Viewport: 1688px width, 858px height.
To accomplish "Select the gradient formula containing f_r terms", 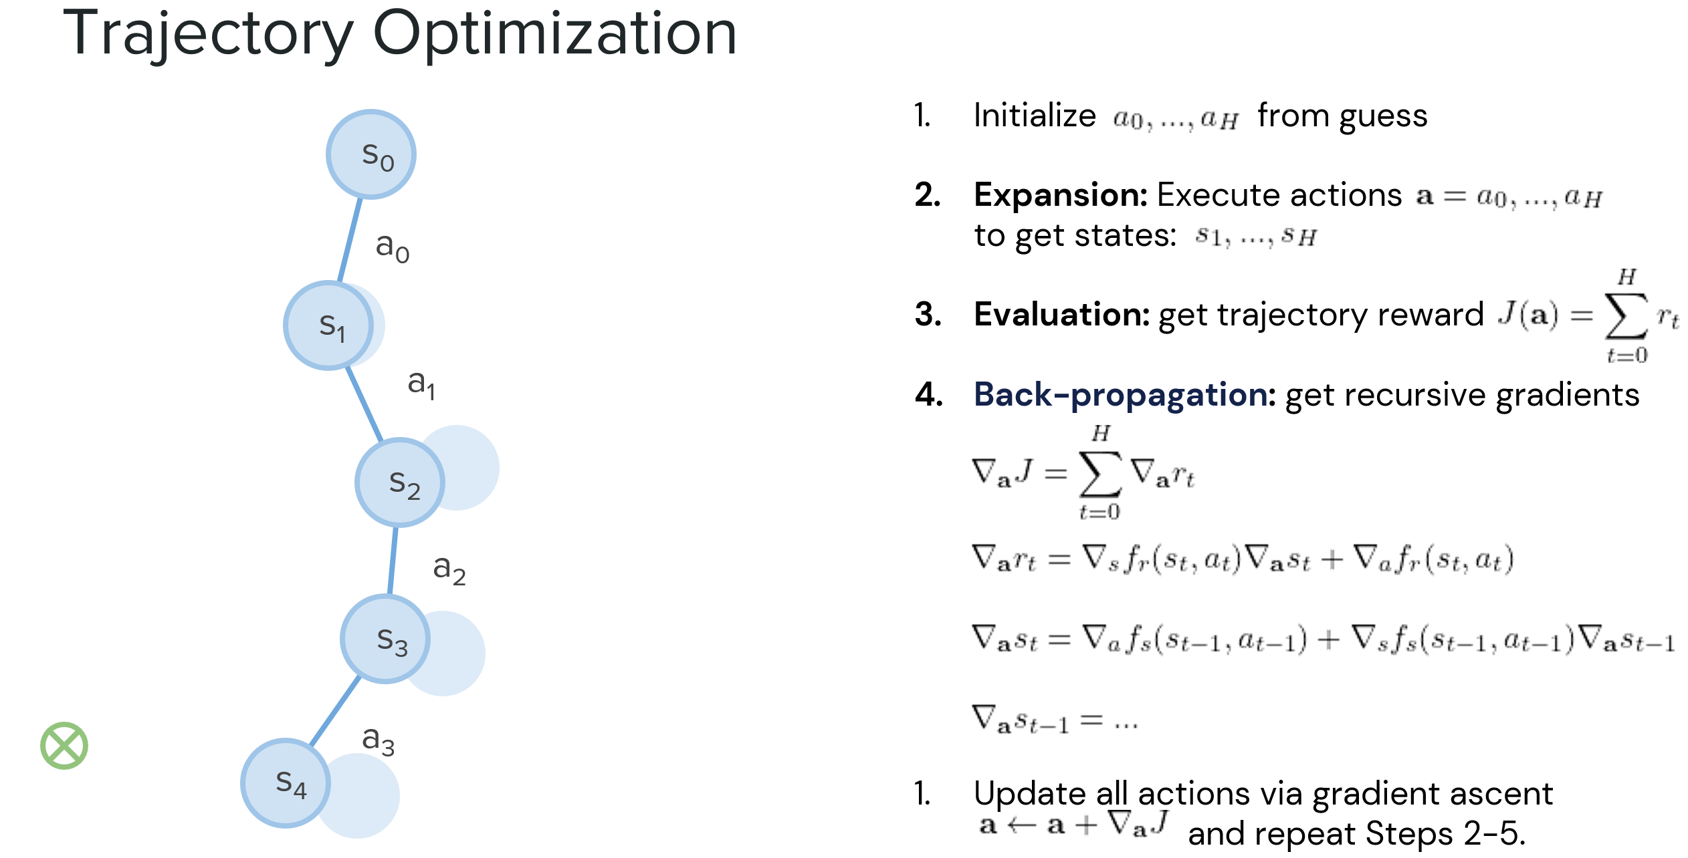I will click(1241, 559).
